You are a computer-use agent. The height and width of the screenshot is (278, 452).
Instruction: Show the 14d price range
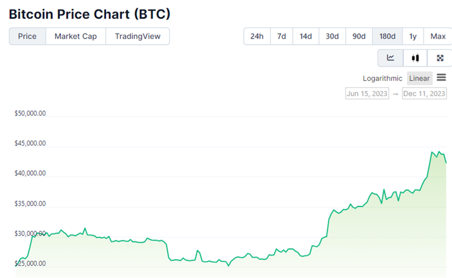pyautogui.click(x=305, y=36)
